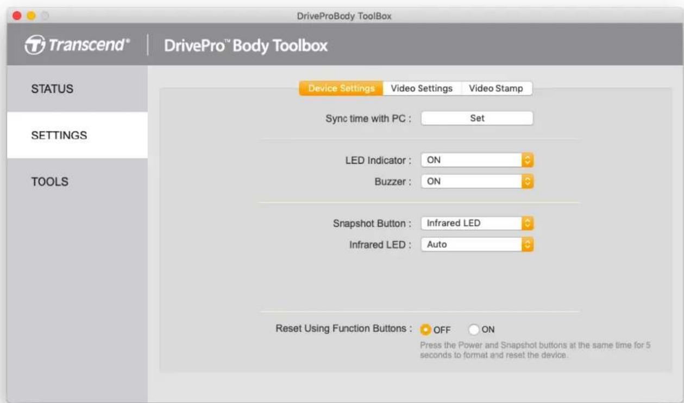Click the 'Reset Using Function Buttons' label
The image size is (684, 403).
pos(344,329)
